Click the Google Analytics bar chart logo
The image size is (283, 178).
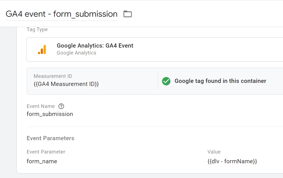coord(42,50)
